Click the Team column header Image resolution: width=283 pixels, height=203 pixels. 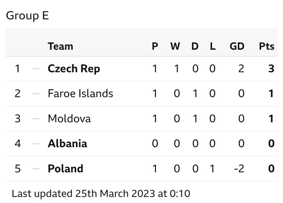point(61,46)
